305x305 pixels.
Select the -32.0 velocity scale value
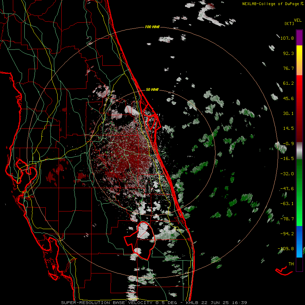click(287, 174)
